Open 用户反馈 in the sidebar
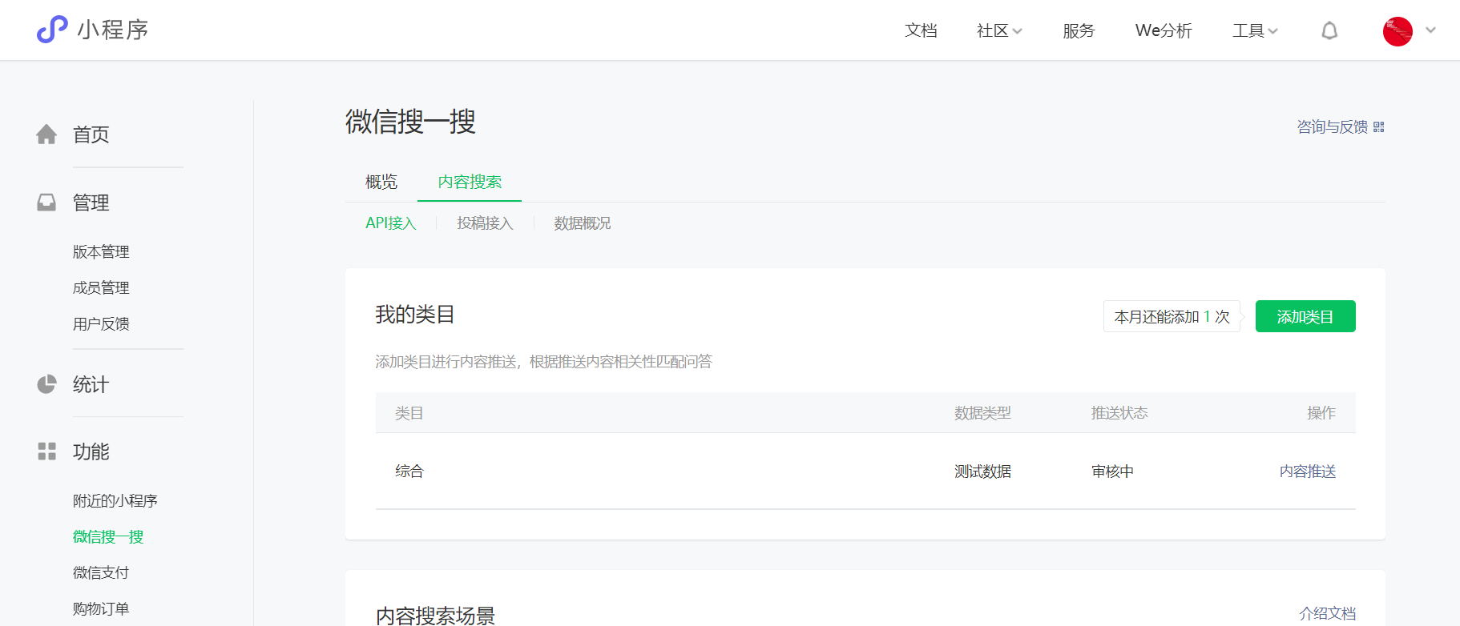Image resolution: width=1460 pixels, height=626 pixels. coord(101,323)
